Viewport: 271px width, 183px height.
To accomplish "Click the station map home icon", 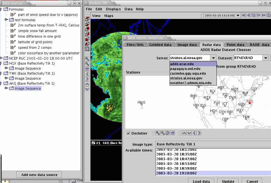I will (173, 133).
